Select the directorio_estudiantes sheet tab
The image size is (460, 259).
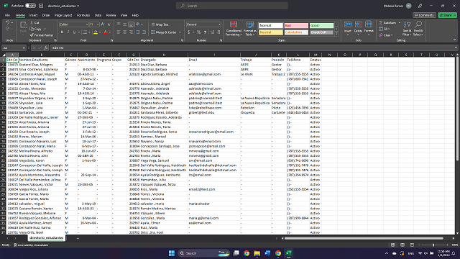click(46, 238)
